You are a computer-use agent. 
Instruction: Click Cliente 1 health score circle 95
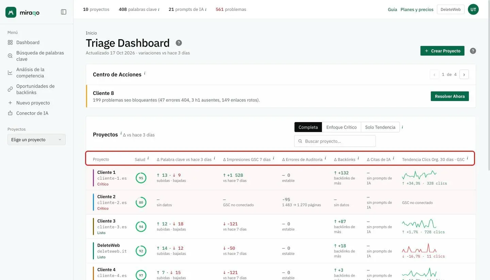[x=141, y=178]
